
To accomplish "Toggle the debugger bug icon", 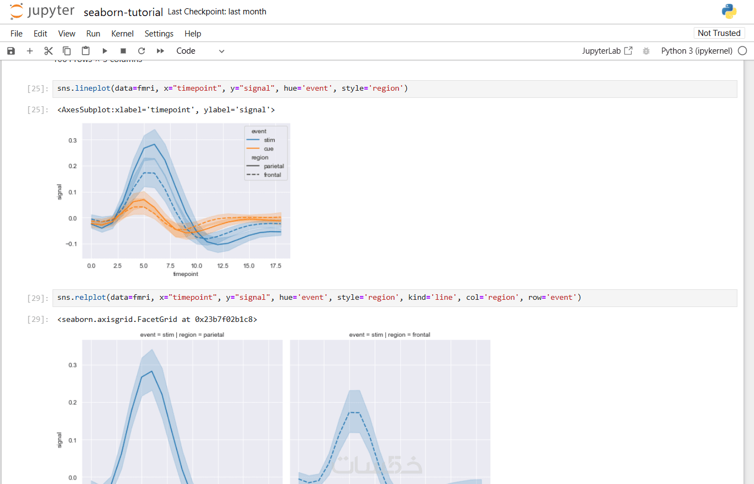I will [x=646, y=51].
